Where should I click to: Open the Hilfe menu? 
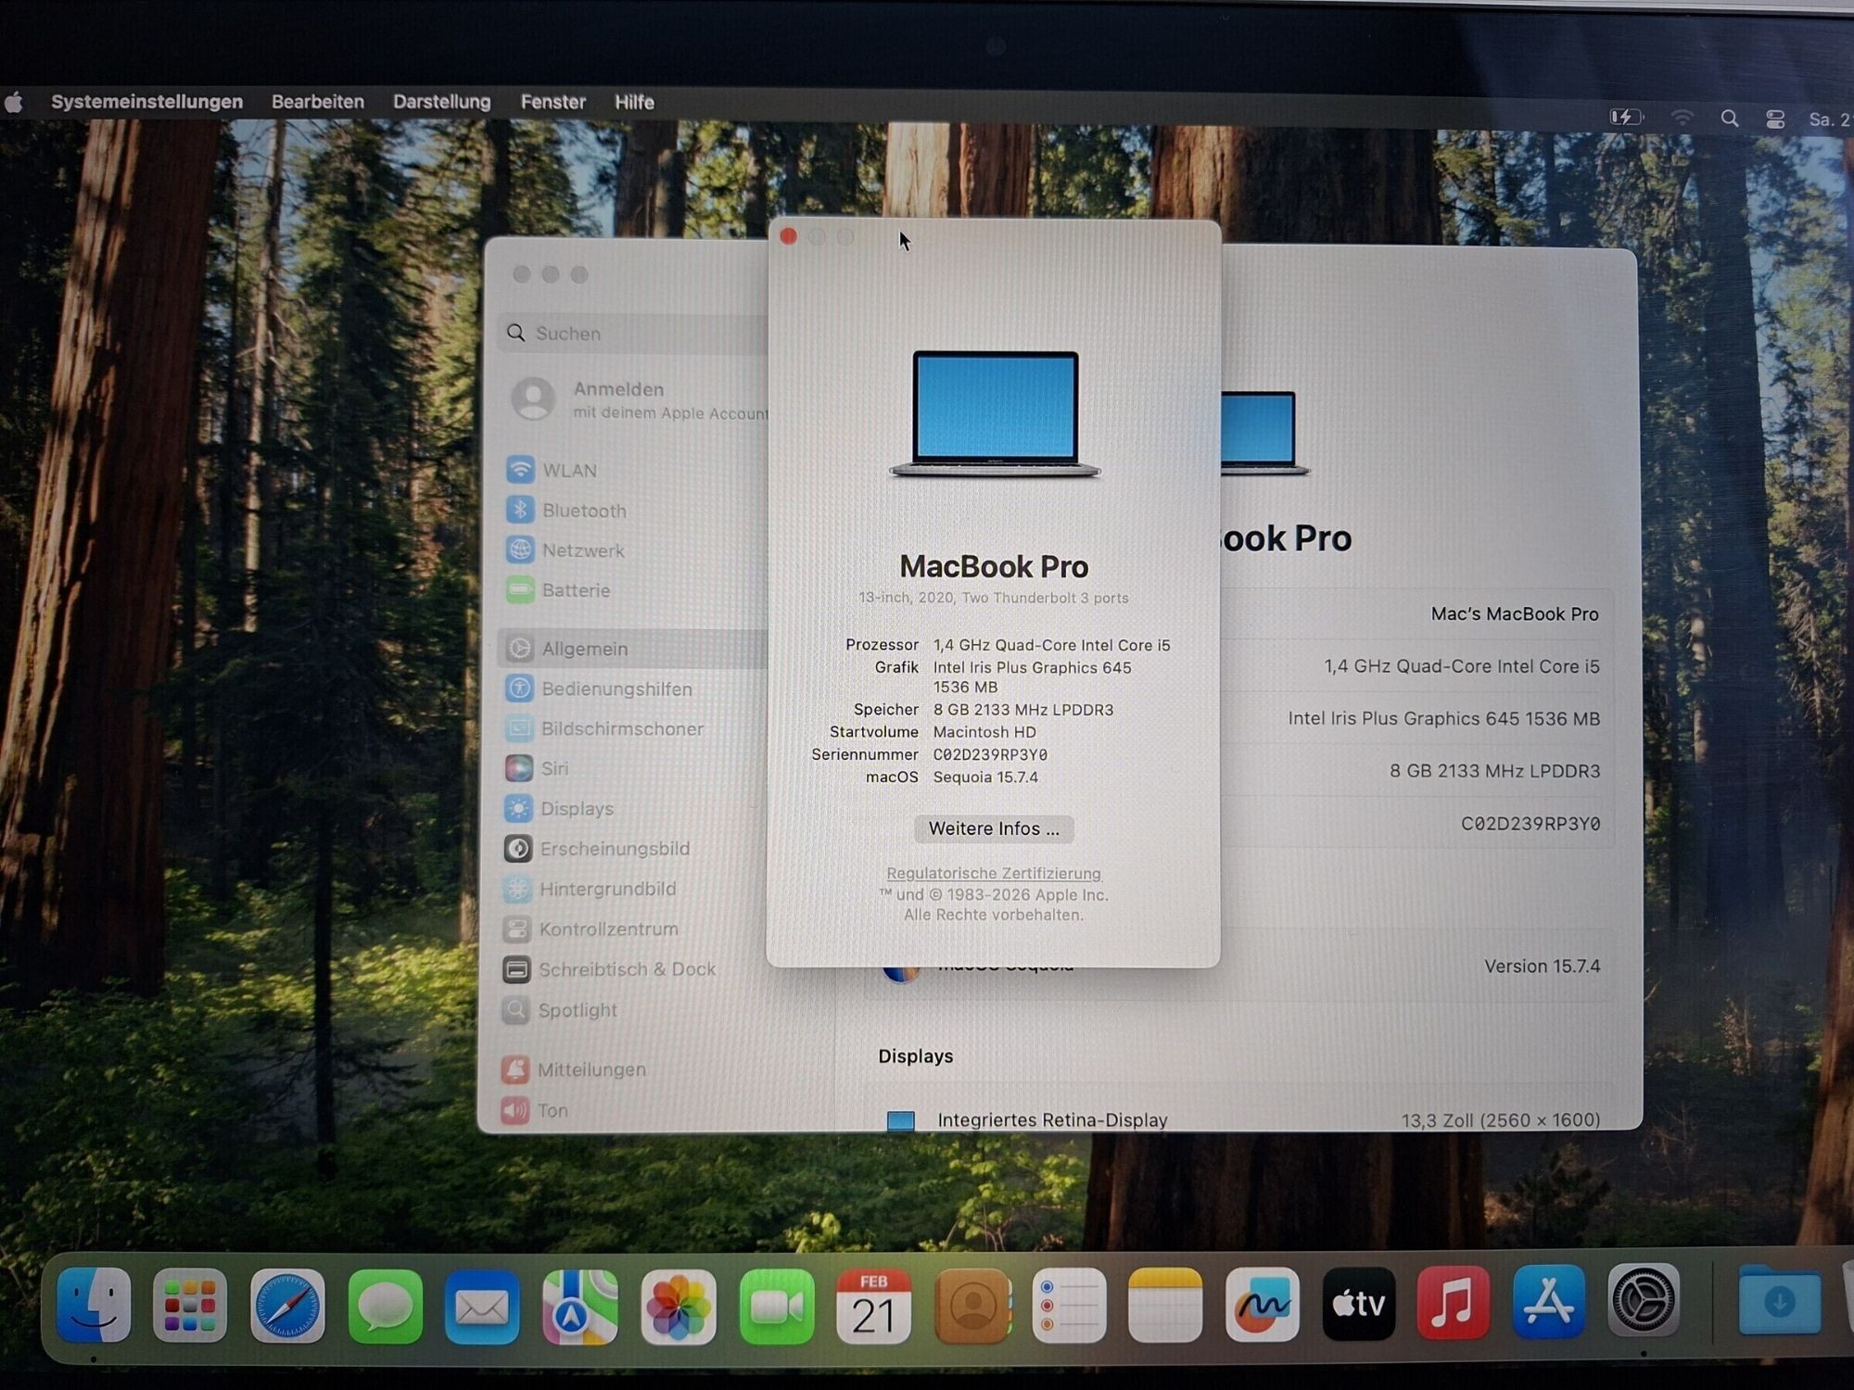(x=634, y=102)
